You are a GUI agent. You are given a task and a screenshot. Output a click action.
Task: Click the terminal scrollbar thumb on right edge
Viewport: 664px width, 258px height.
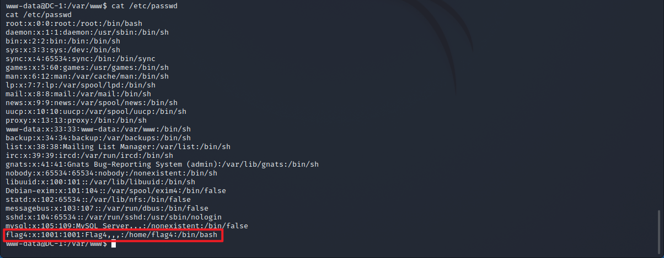click(x=659, y=225)
